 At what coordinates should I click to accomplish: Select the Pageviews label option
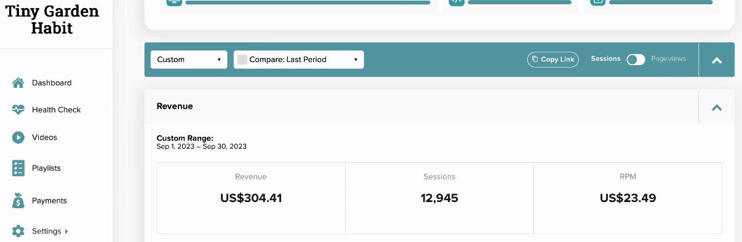point(668,59)
